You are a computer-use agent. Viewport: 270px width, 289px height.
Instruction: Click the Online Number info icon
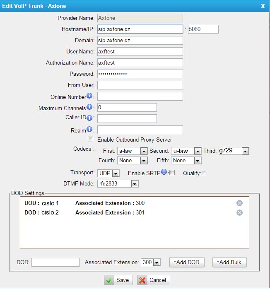[x=89, y=96]
